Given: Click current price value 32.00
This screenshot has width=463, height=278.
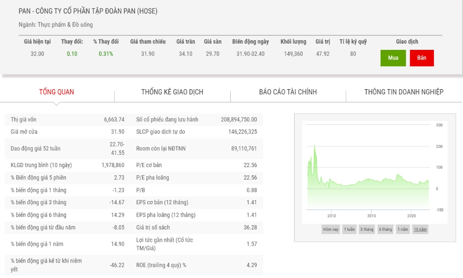Looking at the screenshot, I should pyautogui.click(x=37, y=54).
